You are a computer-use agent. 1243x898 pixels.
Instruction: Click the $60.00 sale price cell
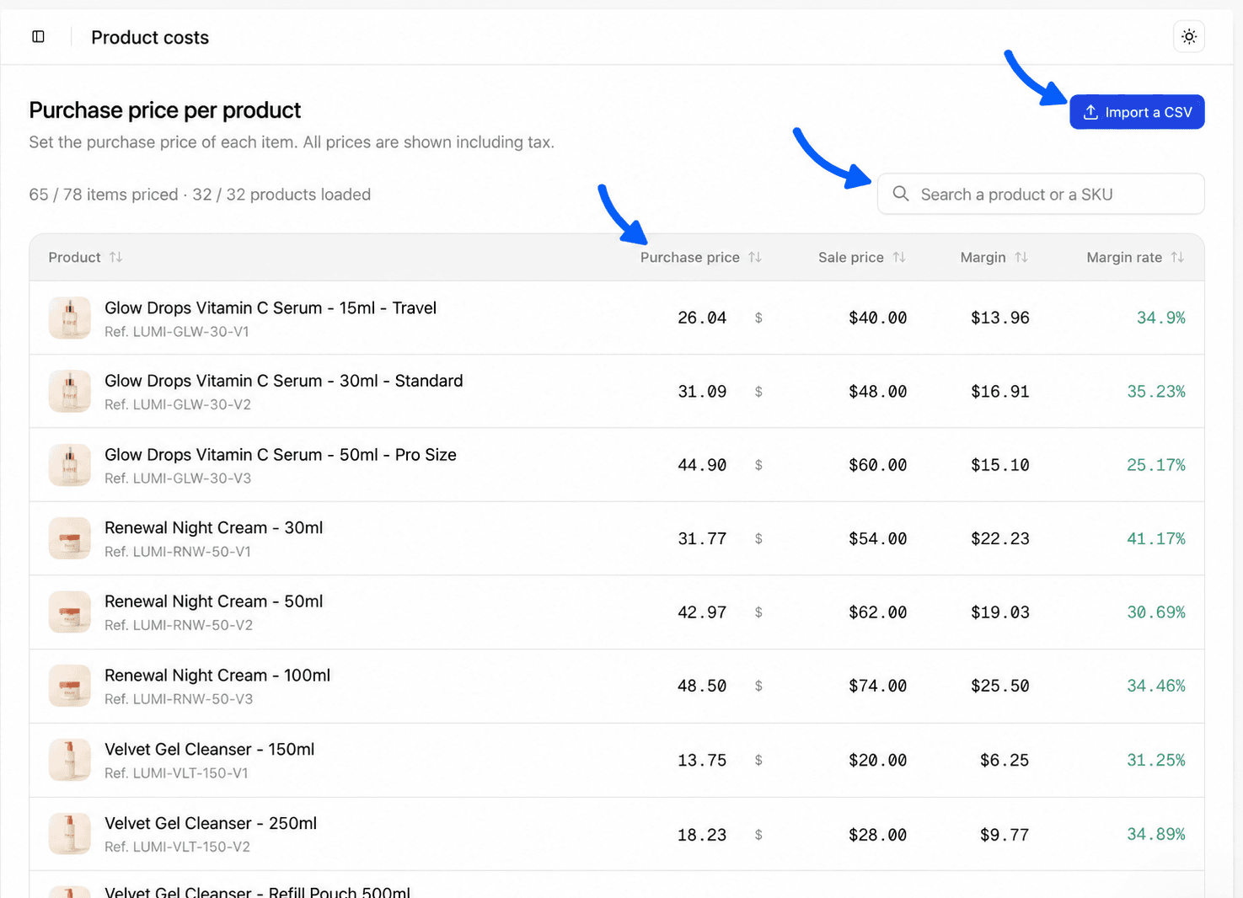(x=877, y=465)
